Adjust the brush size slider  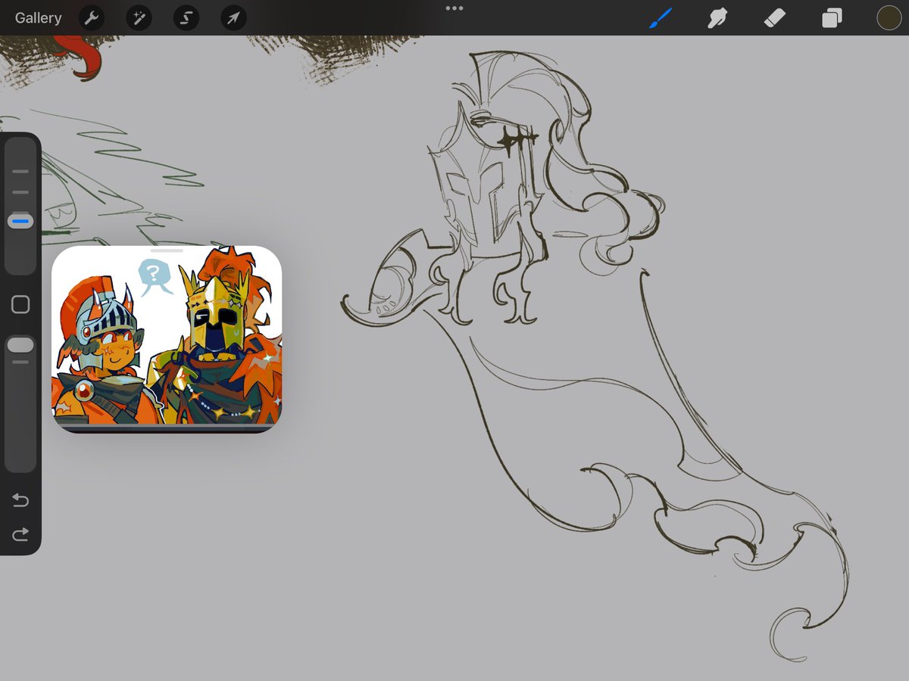[x=20, y=220]
